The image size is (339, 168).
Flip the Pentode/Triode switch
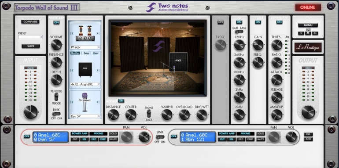coord(56,97)
